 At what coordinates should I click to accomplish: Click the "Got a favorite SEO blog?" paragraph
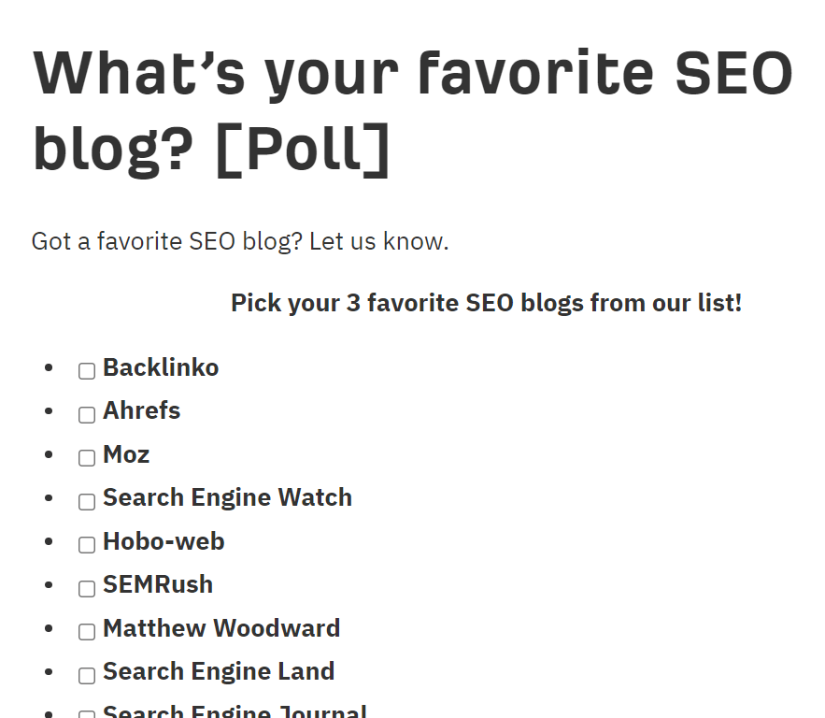coord(240,241)
